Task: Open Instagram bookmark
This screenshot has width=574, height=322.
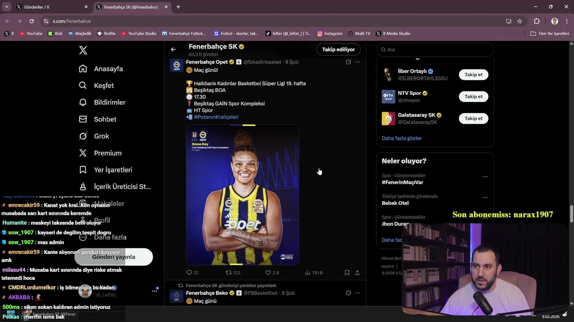Action: [x=330, y=34]
